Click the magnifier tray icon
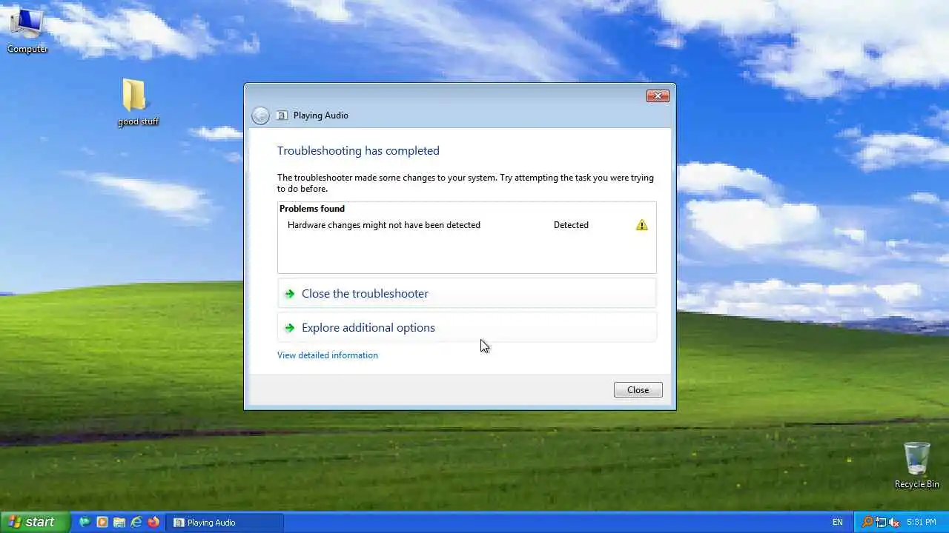The width and height of the screenshot is (949, 533). coord(867,522)
